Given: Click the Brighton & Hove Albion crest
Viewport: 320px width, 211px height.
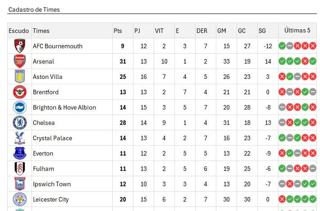Looking at the screenshot, I should 19,107.
